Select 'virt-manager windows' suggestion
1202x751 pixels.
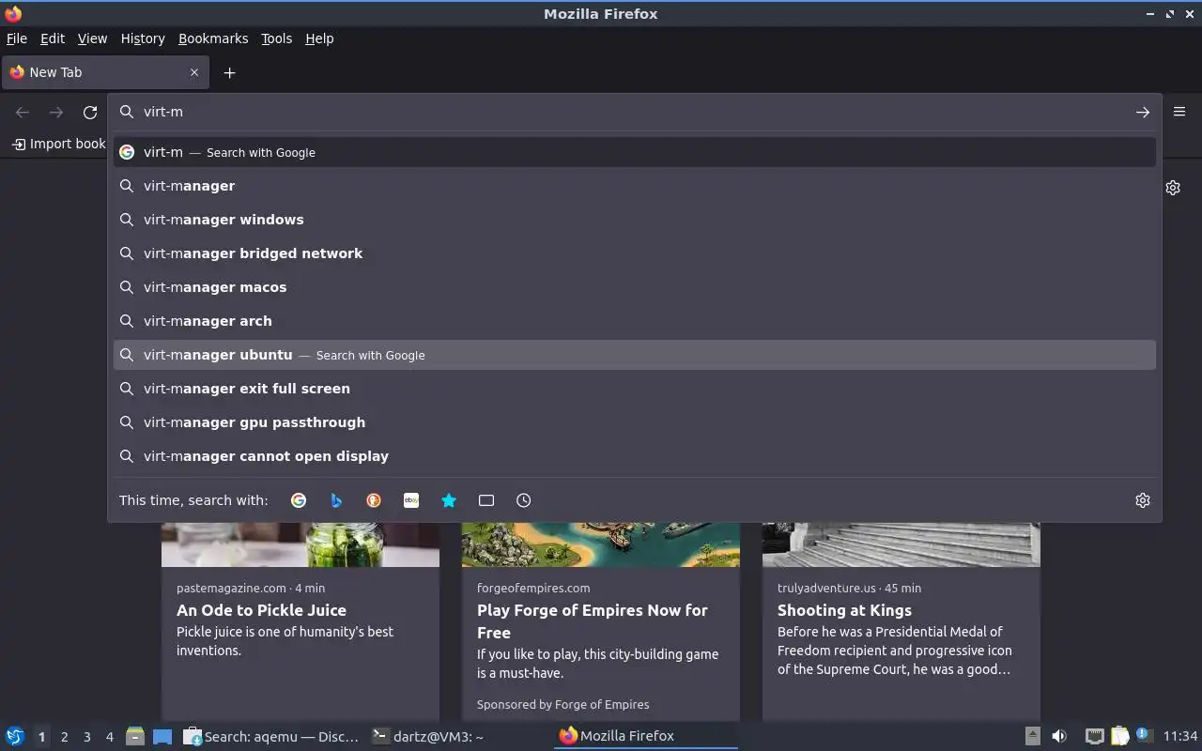(x=635, y=220)
